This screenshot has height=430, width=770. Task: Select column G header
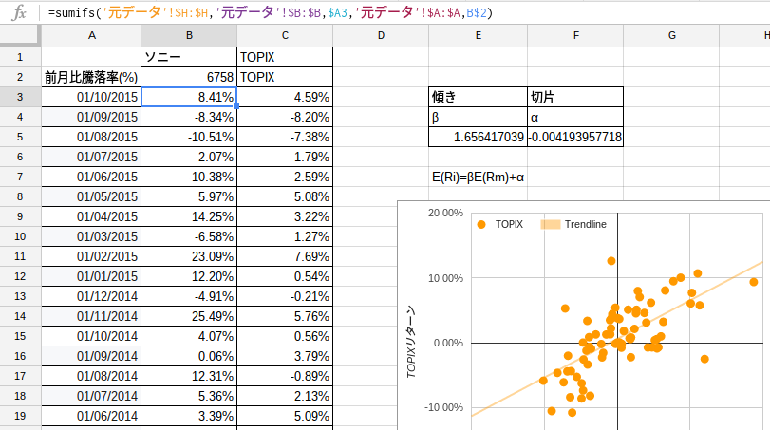point(671,35)
